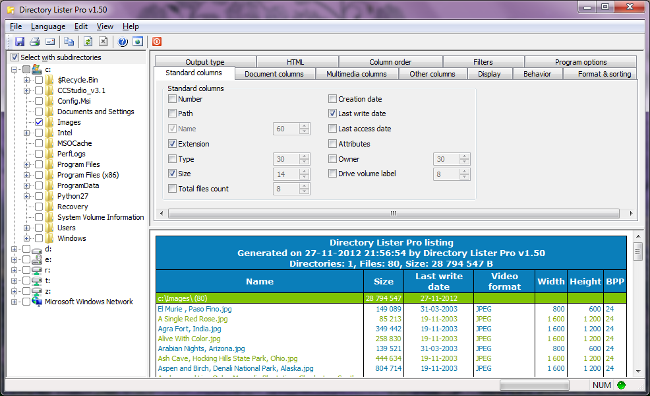
Task: Uncheck the Last write date option
Action: (333, 114)
